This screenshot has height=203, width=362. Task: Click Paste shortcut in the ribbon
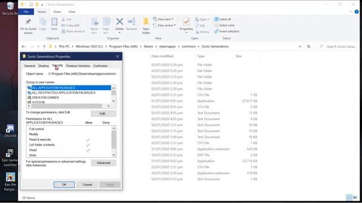click(73, 32)
